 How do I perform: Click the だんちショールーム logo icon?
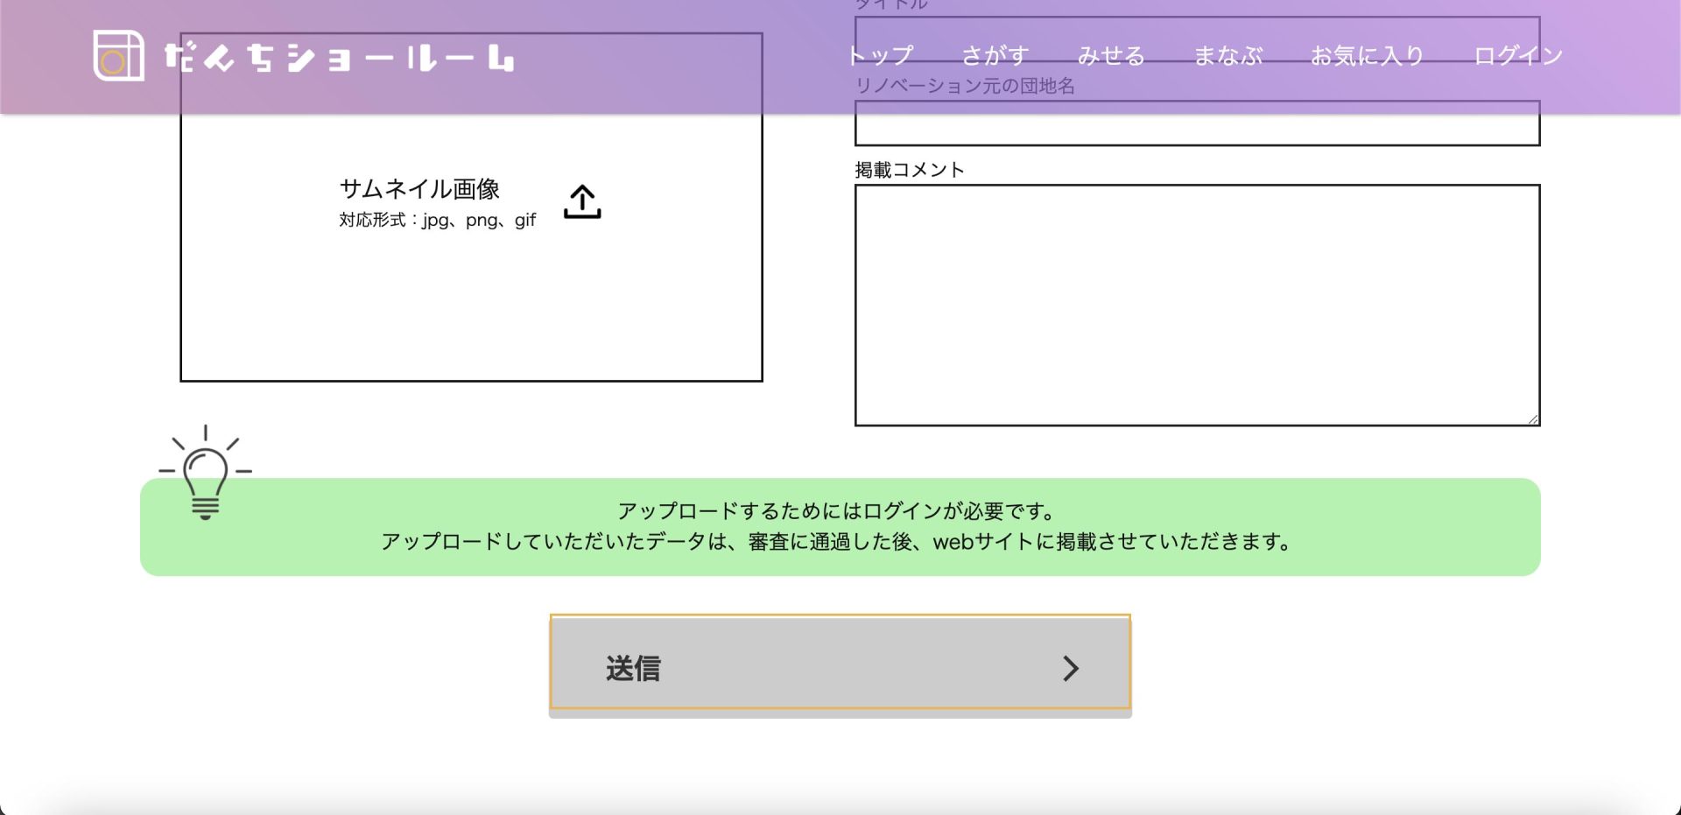(x=118, y=56)
